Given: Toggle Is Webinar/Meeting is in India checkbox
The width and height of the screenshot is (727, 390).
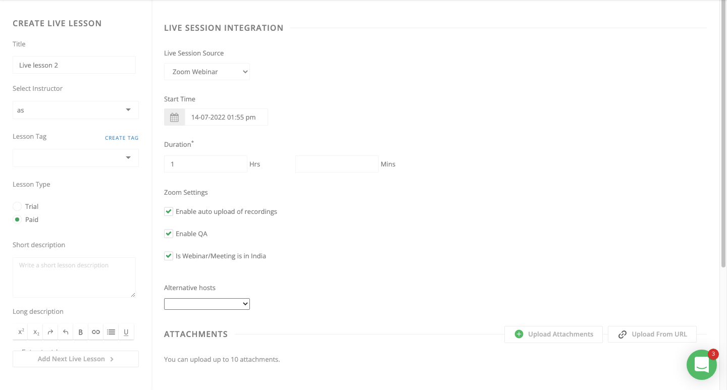Looking at the screenshot, I should coord(169,256).
